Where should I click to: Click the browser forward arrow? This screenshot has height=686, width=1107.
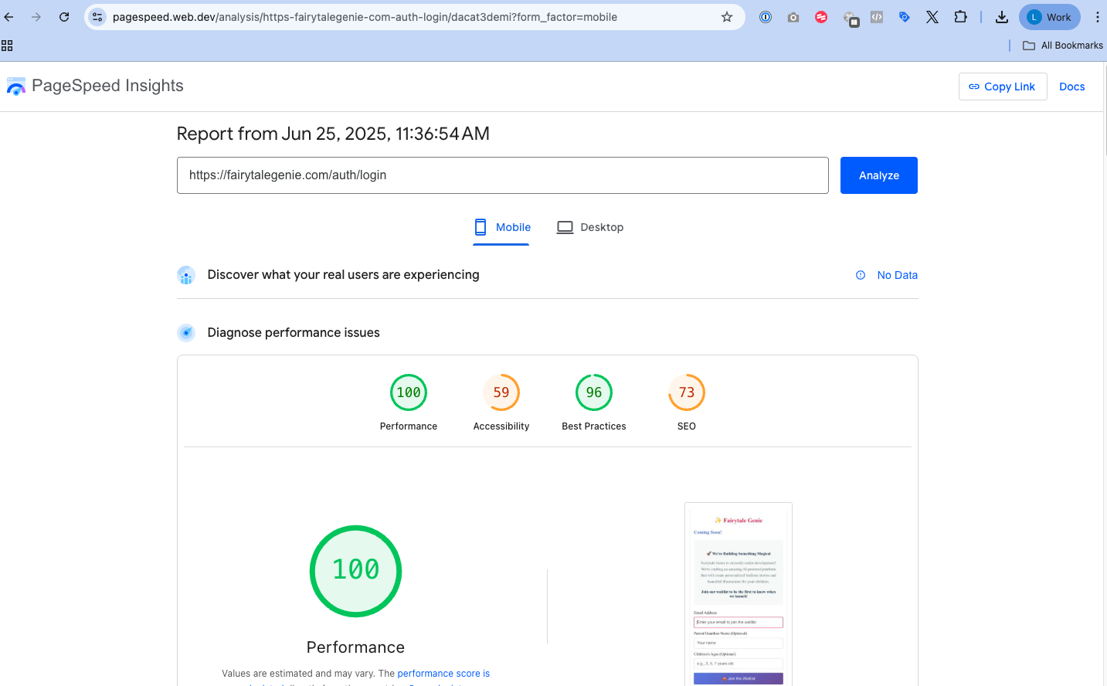[x=36, y=17]
